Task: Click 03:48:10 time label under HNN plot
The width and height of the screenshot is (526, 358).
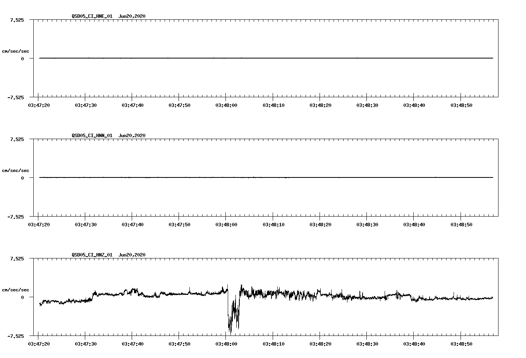Action: point(273,224)
